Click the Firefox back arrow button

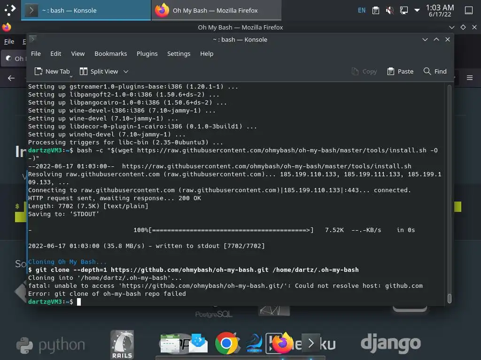11,78
